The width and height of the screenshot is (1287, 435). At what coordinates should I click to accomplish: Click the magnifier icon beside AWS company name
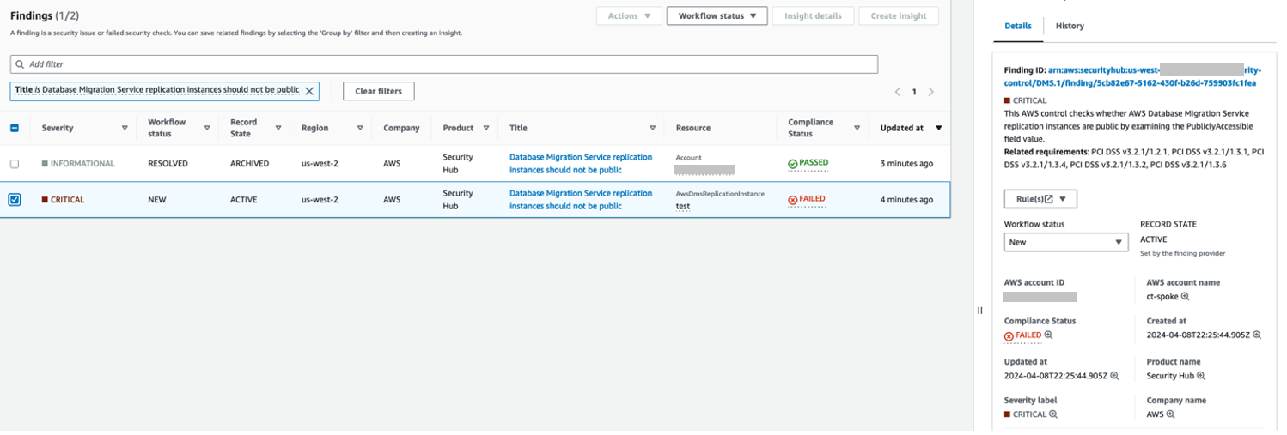point(1170,414)
